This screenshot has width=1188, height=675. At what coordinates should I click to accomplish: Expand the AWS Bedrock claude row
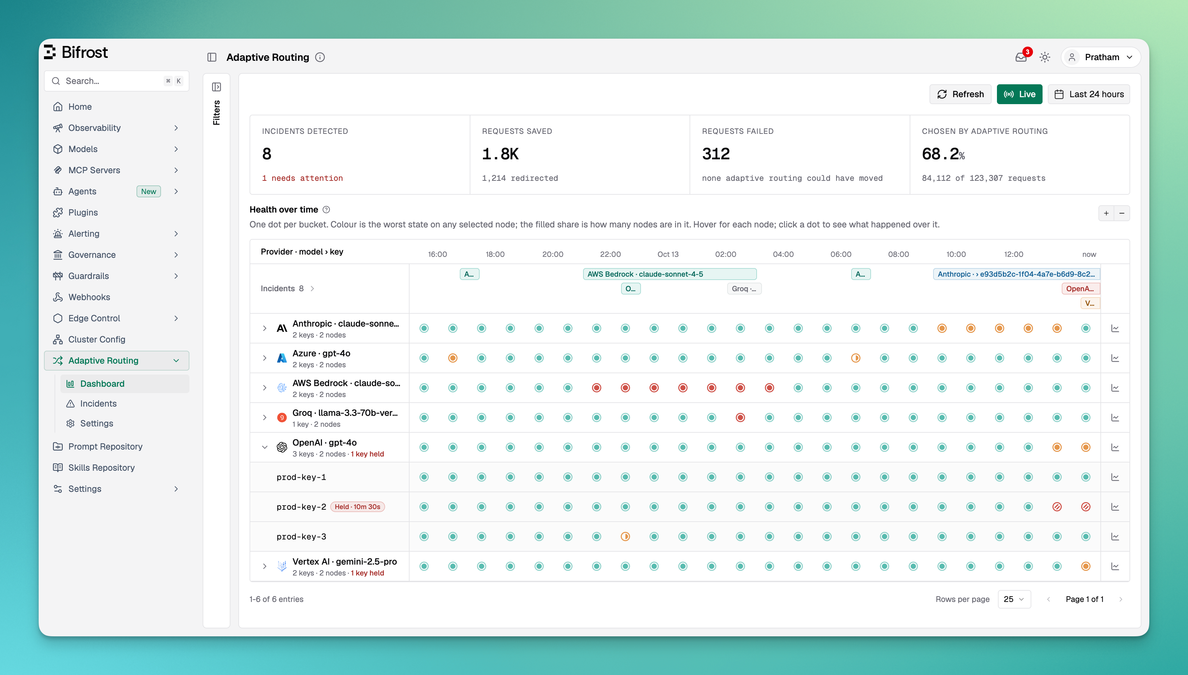(265, 387)
